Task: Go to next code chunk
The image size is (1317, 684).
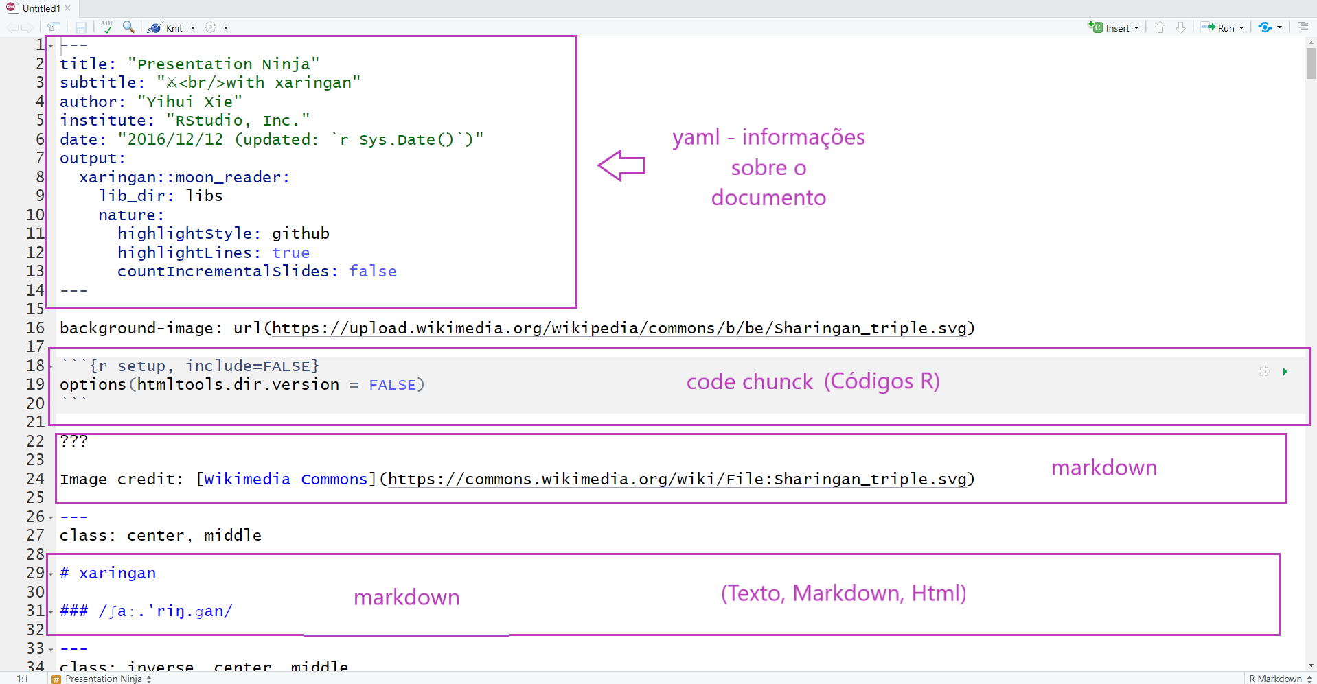Action: (x=1180, y=27)
